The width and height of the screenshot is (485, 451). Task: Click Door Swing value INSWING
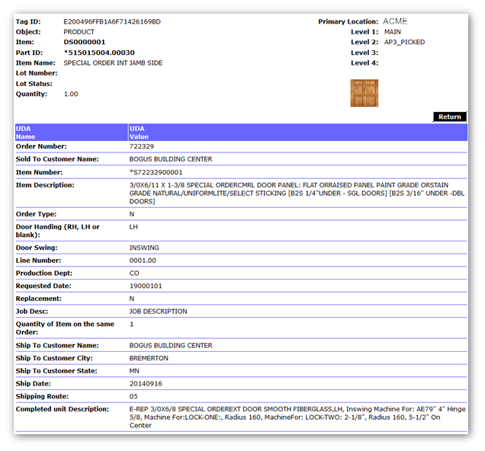pos(144,248)
